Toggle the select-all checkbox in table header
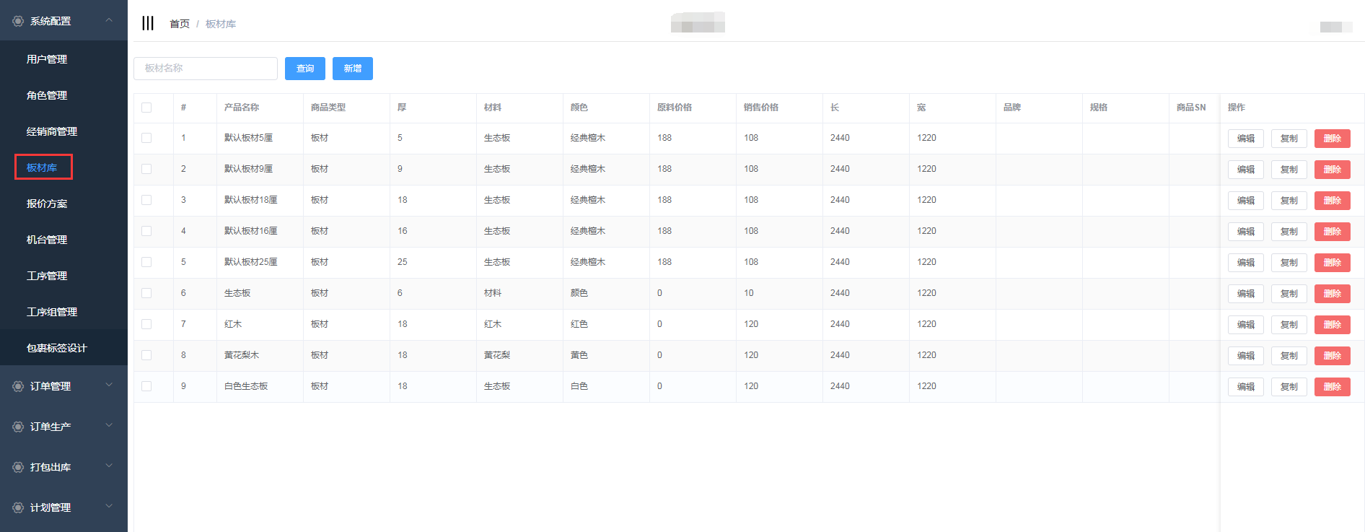The width and height of the screenshot is (1365, 532). click(146, 108)
